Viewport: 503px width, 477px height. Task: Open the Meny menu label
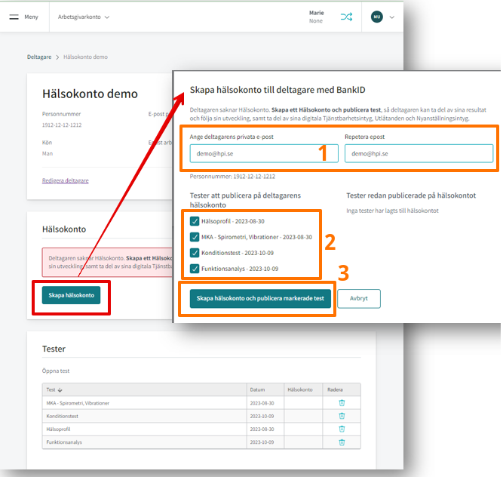tap(31, 17)
